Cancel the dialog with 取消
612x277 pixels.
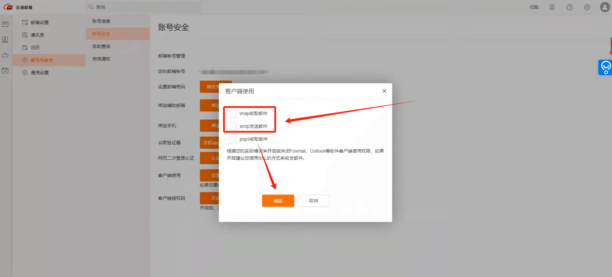pyautogui.click(x=313, y=201)
